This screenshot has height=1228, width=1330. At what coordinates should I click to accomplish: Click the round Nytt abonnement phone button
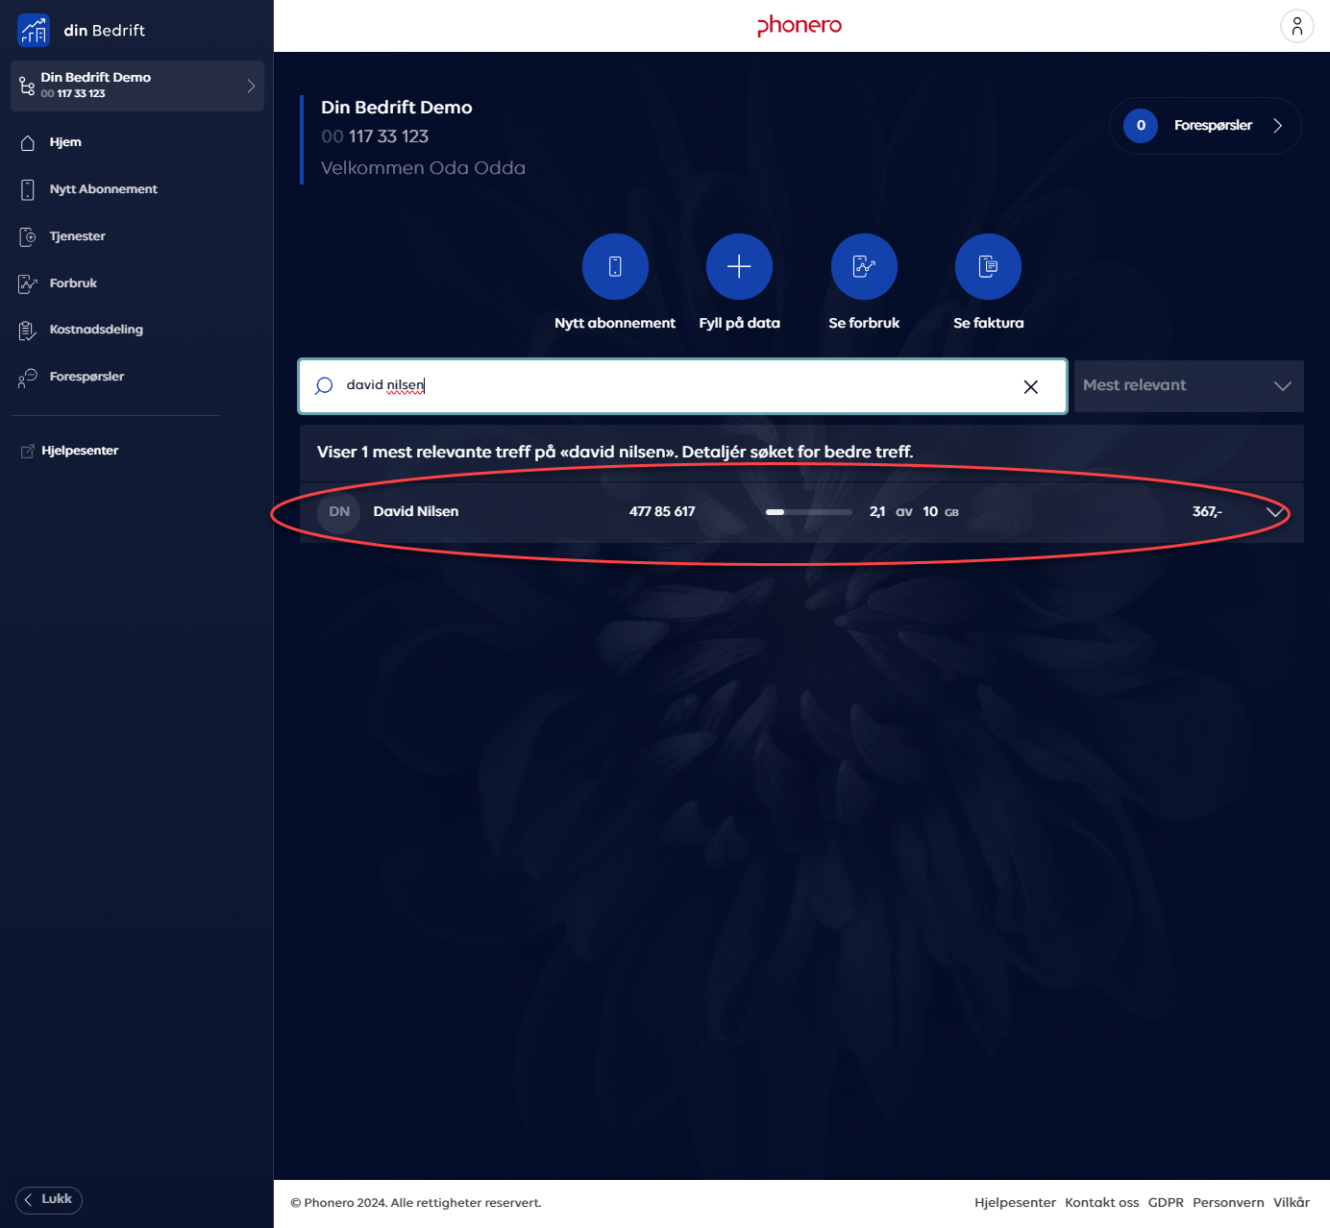click(x=615, y=266)
